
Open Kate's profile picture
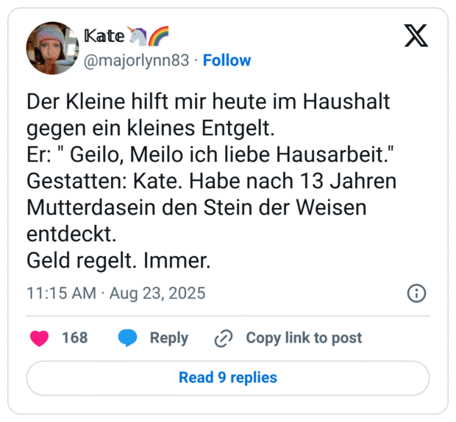(x=52, y=48)
